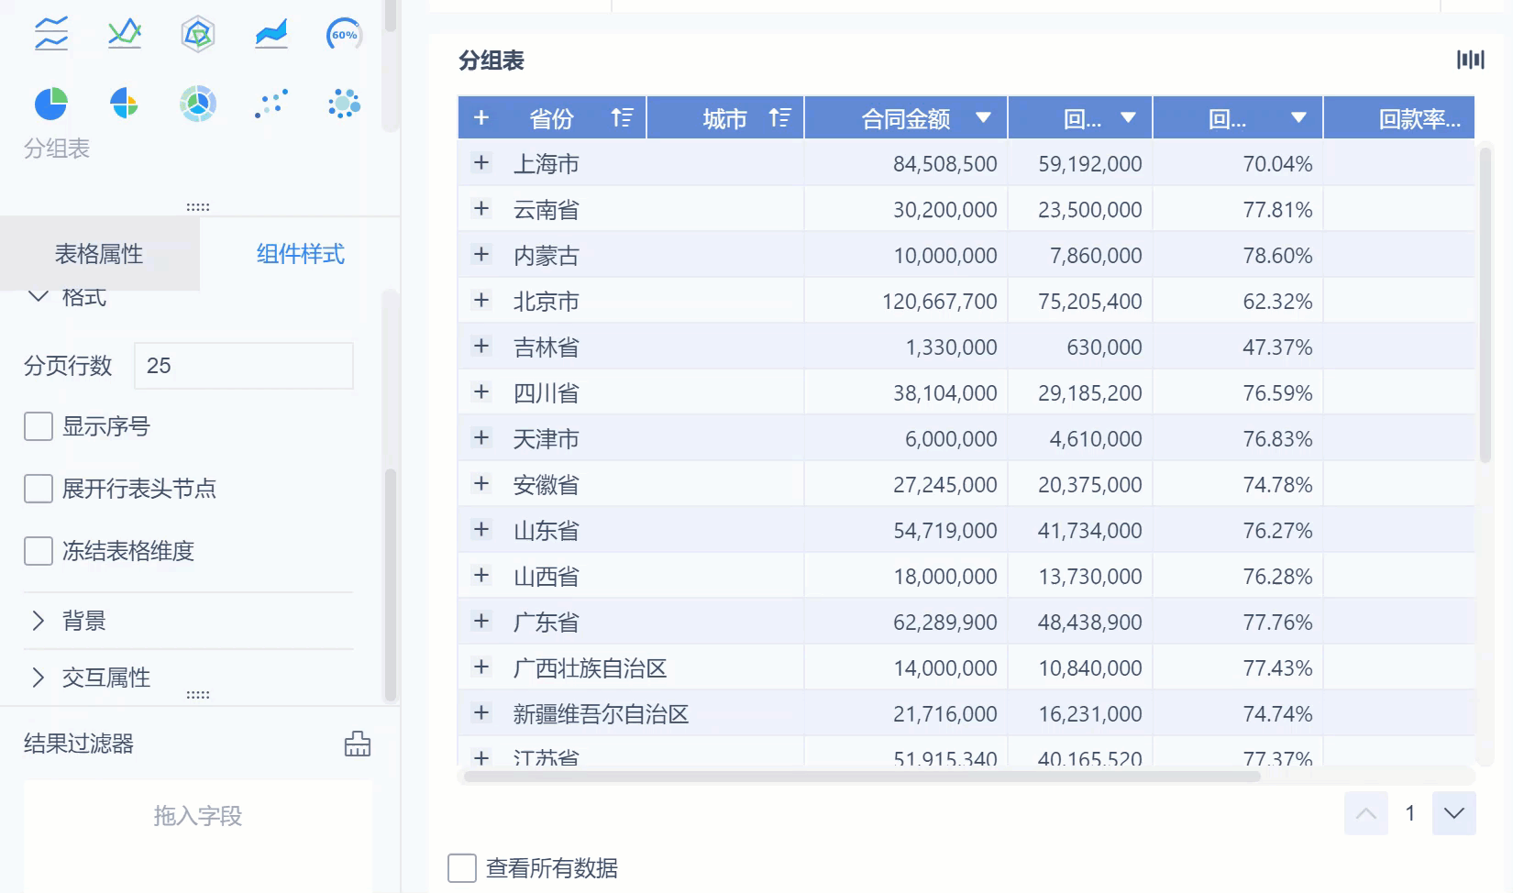Expand the 上海市 row
The image size is (1513, 893).
click(x=481, y=162)
